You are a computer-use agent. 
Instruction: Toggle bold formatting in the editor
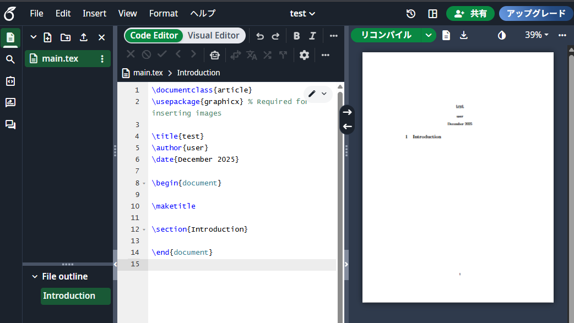pyautogui.click(x=296, y=35)
